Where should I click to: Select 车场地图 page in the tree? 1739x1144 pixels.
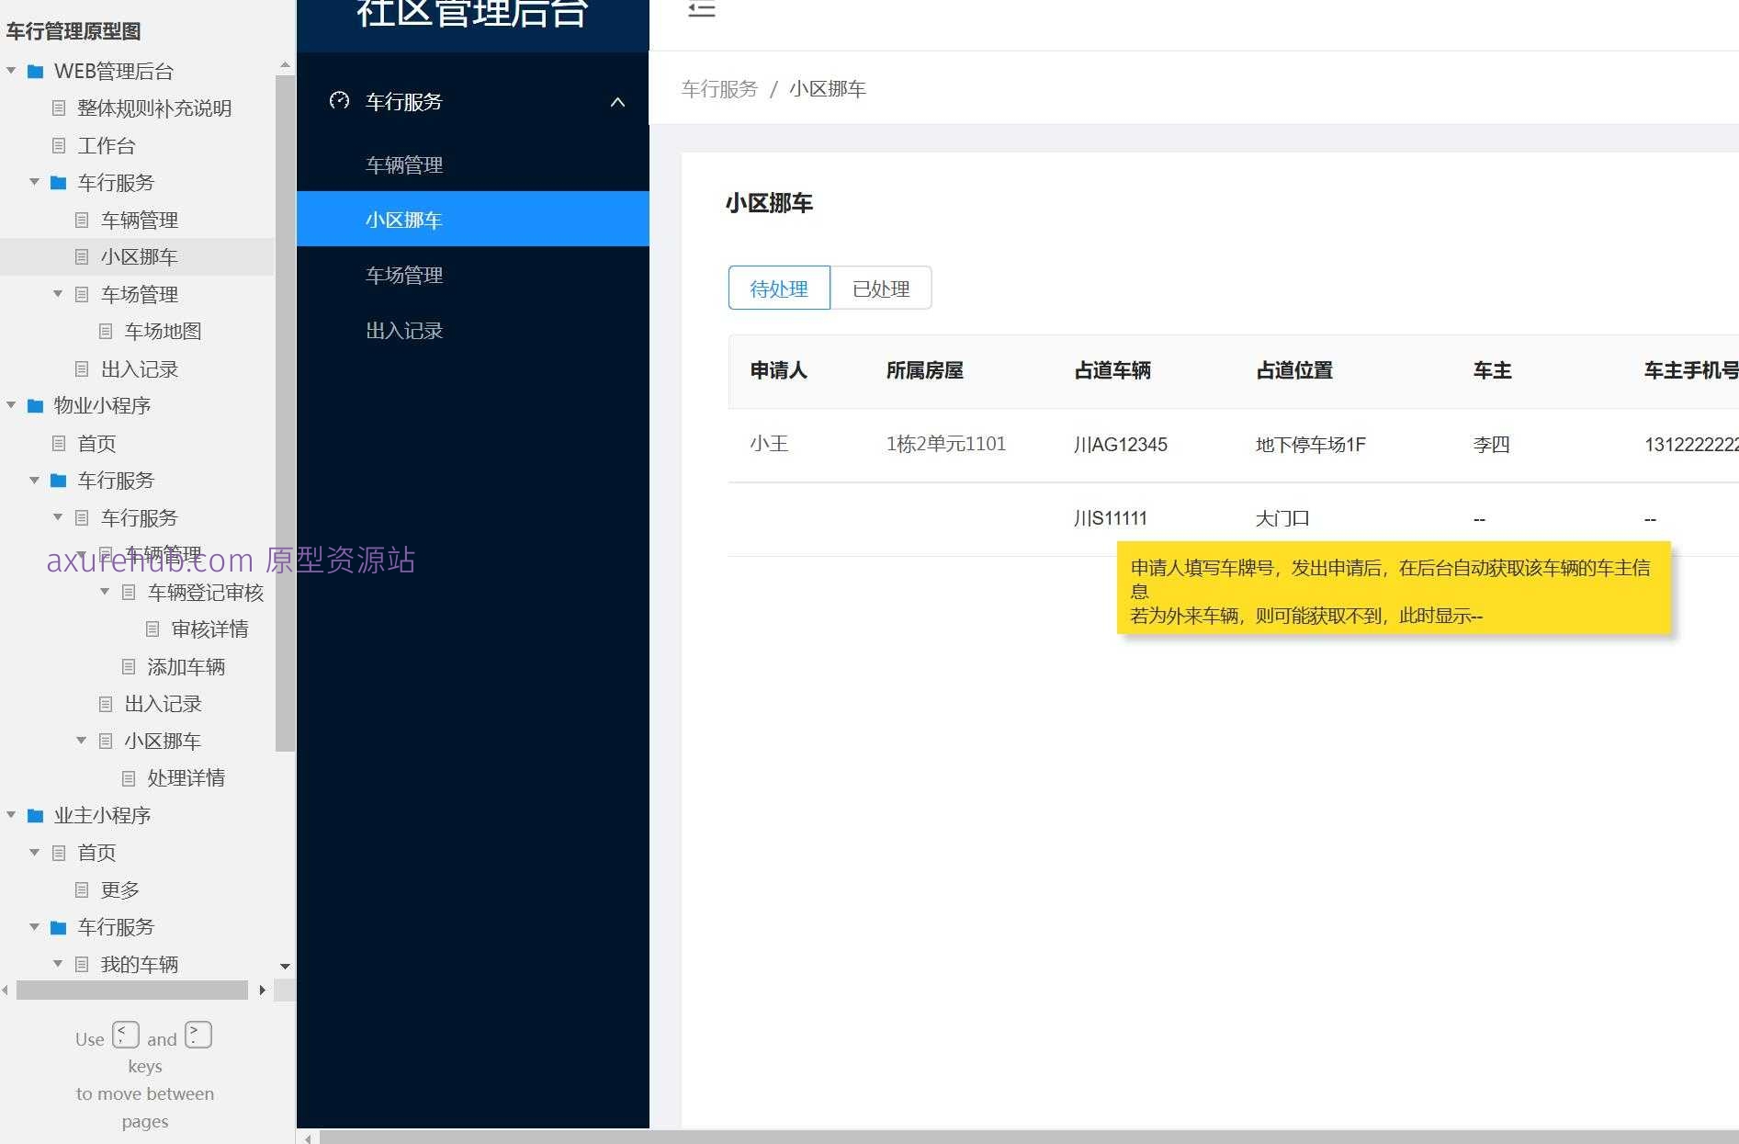(164, 331)
